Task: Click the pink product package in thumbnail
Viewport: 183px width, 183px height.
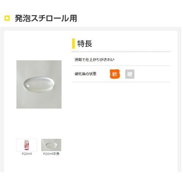Action: click(x=27, y=145)
